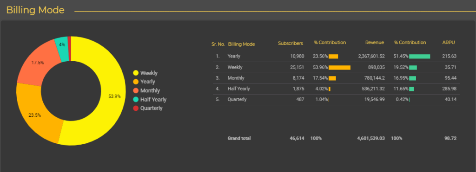This screenshot has height=172, width=476.
Task: Click the teal Half Yearly legend dot
Action: point(136,99)
